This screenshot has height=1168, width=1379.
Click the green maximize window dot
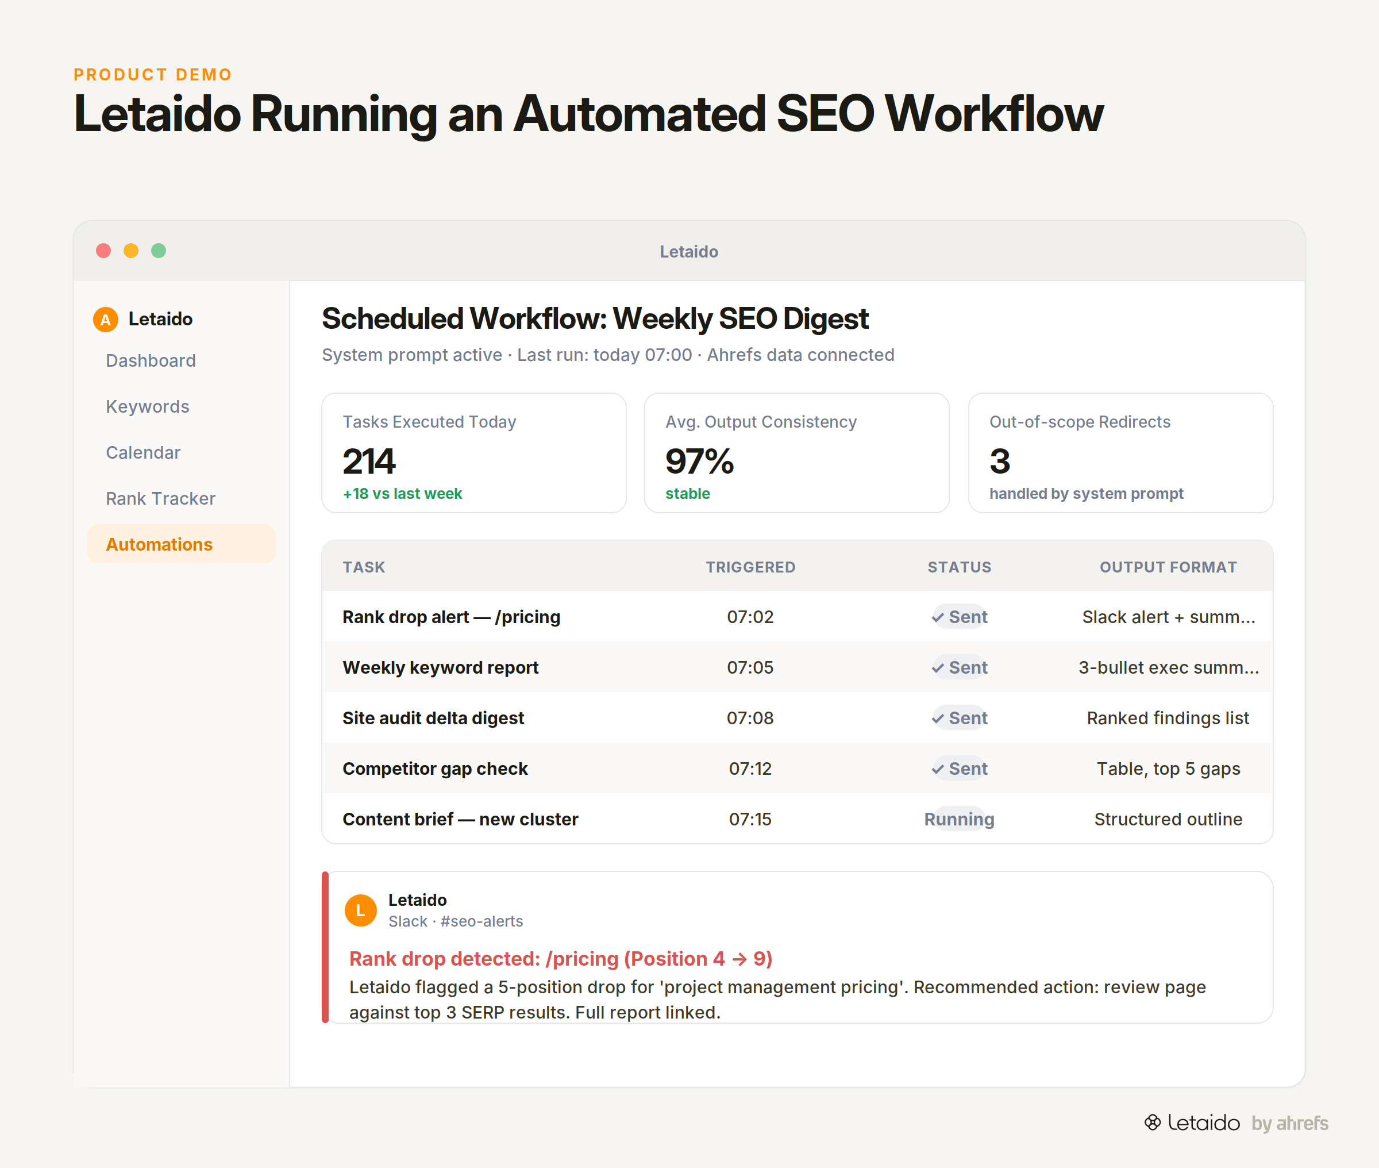coord(159,251)
